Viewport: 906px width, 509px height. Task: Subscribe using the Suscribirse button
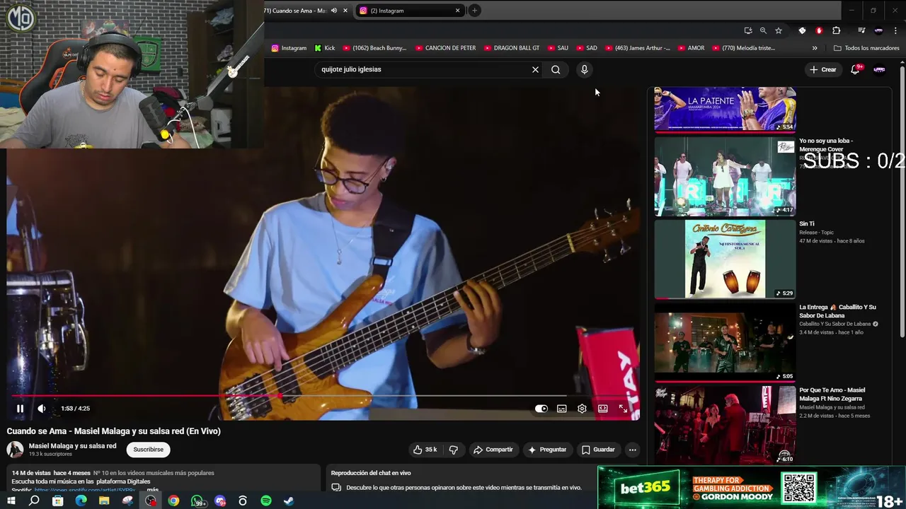149,450
